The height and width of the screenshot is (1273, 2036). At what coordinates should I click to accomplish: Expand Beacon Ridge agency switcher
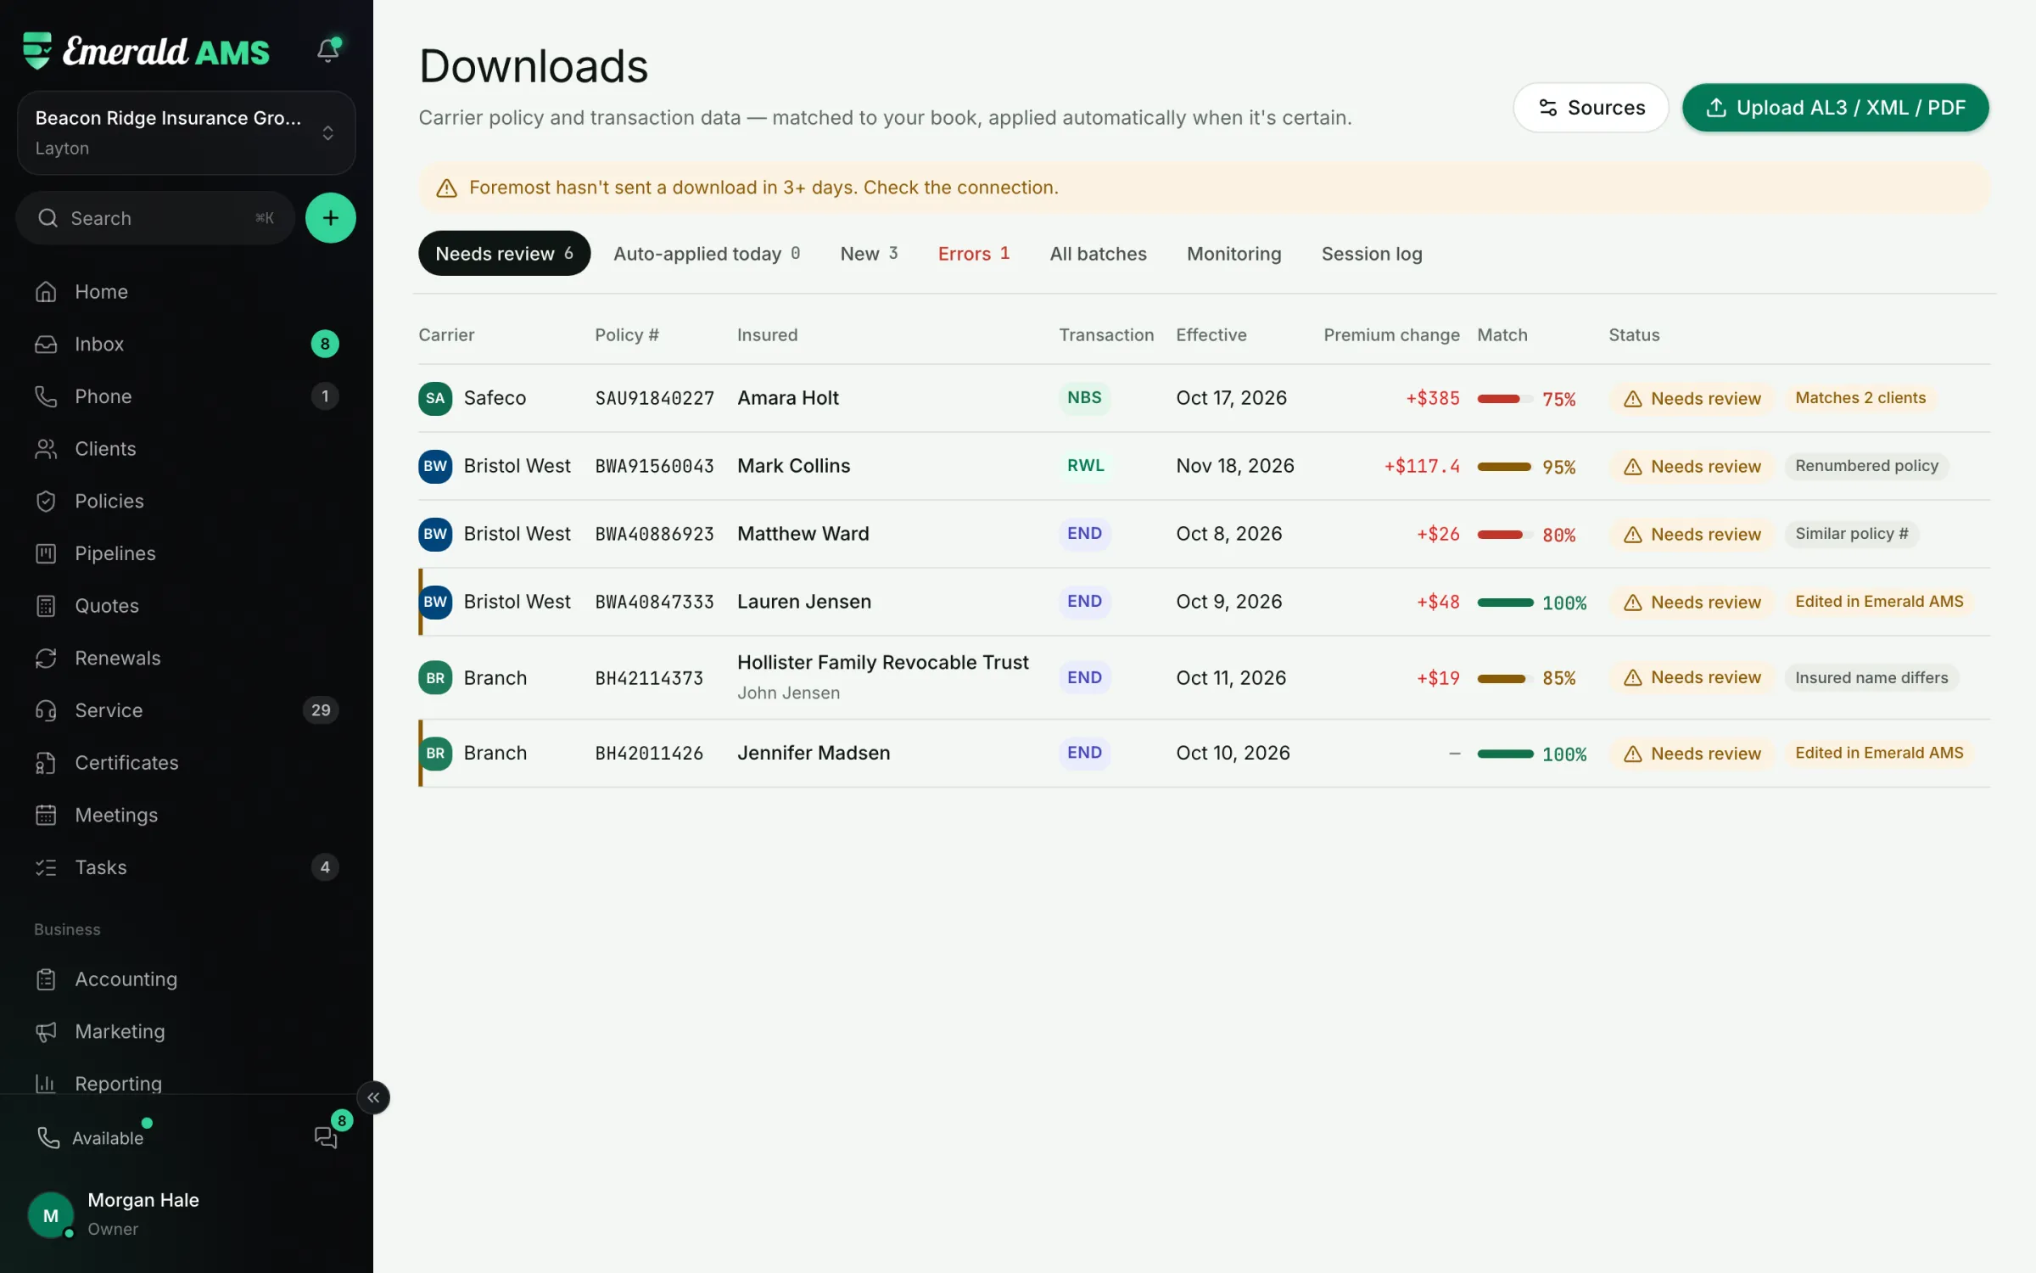[186, 132]
